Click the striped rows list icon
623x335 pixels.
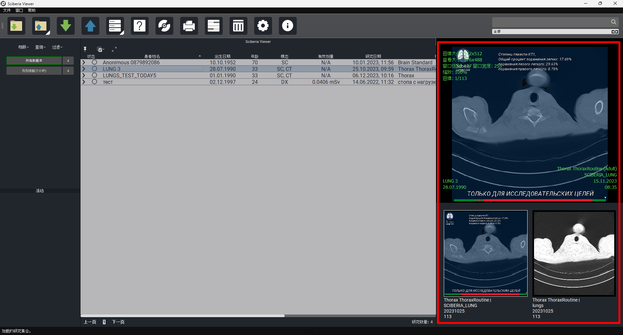(x=214, y=26)
